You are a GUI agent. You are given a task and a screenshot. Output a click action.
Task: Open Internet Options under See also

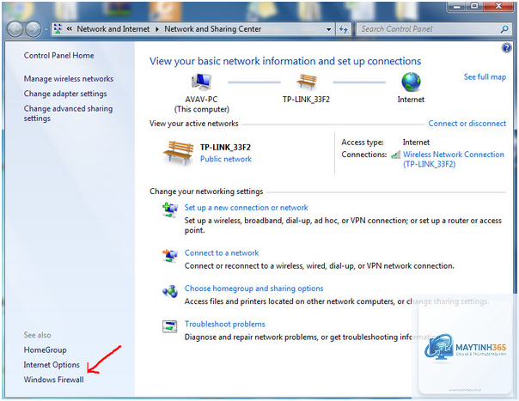tap(52, 365)
